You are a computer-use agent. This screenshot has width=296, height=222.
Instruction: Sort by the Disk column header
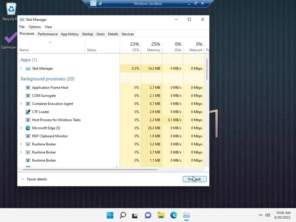(173, 47)
